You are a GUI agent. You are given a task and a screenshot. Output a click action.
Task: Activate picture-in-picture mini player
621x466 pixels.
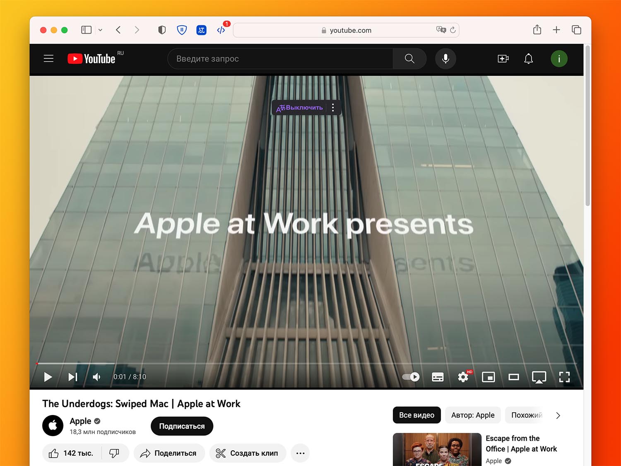[489, 377]
